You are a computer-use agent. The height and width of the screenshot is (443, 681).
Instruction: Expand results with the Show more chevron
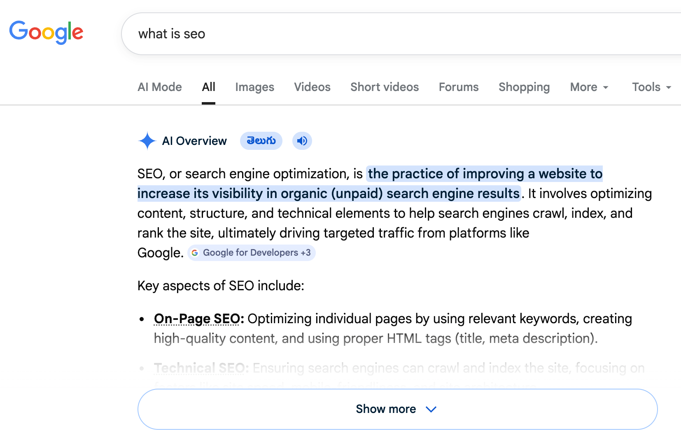(431, 409)
